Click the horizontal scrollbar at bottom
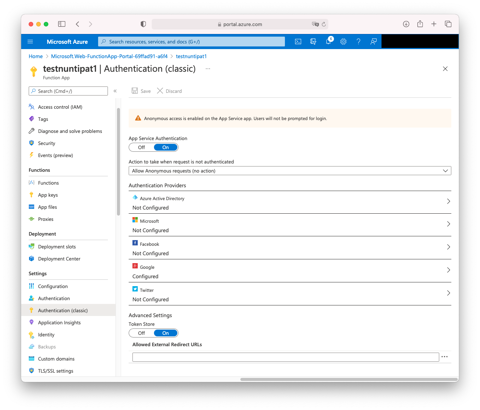 [349, 379]
